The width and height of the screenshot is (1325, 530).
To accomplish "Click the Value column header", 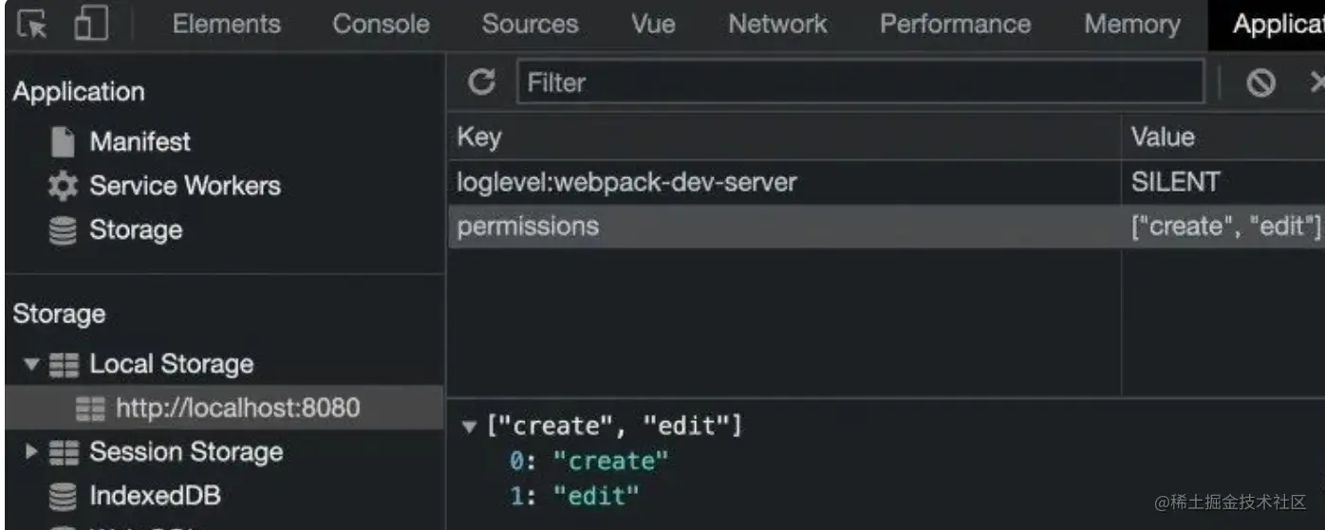I will pos(1163,137).
